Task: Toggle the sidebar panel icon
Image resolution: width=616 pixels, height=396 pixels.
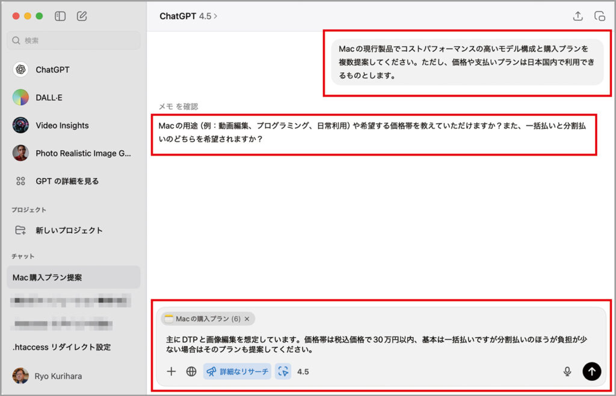Action: (x=60, y=16)
